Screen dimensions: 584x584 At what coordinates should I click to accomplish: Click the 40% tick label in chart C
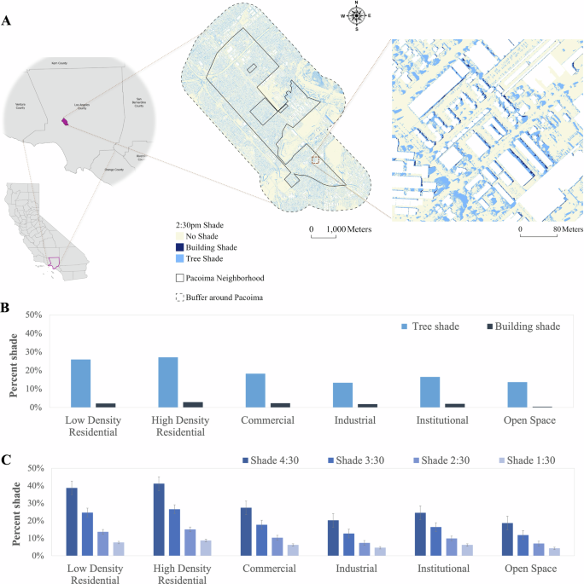(35, 486)
